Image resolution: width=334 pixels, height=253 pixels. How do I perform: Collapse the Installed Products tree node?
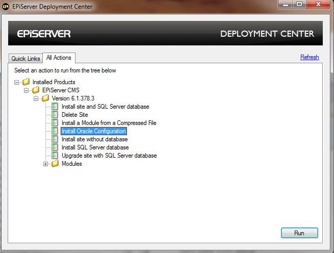16,82
